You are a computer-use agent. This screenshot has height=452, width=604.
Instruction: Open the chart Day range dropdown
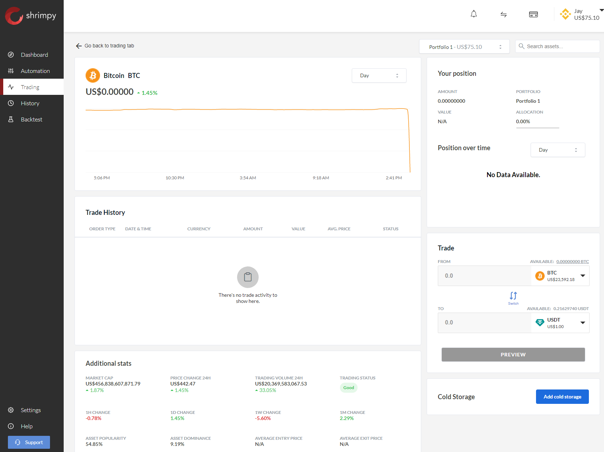click(379, 75)
